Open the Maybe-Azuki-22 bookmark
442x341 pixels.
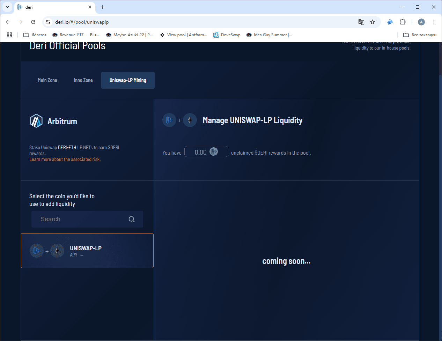click(130, 35)
